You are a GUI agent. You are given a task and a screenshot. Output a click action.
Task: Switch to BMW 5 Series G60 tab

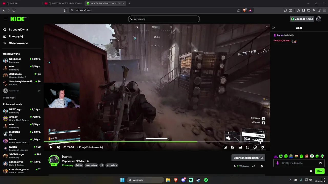pos(63,3)
